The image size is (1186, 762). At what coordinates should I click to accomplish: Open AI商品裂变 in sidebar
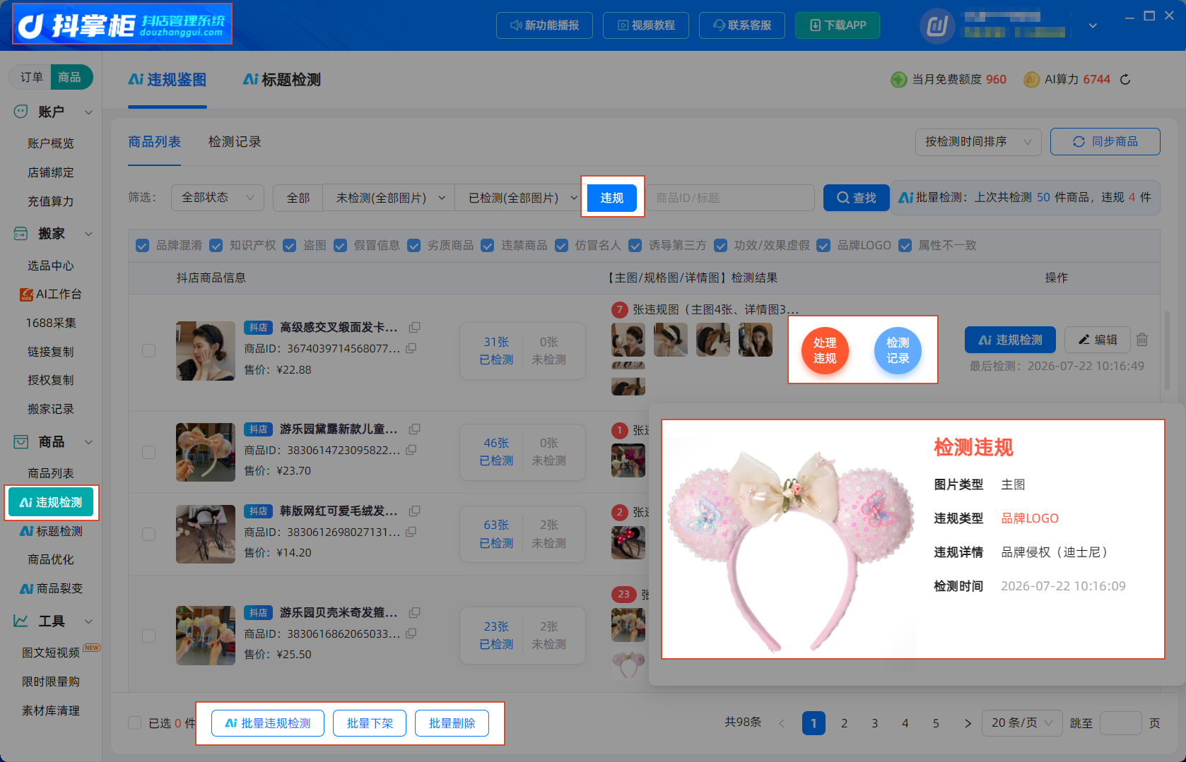tap(51, 588)
